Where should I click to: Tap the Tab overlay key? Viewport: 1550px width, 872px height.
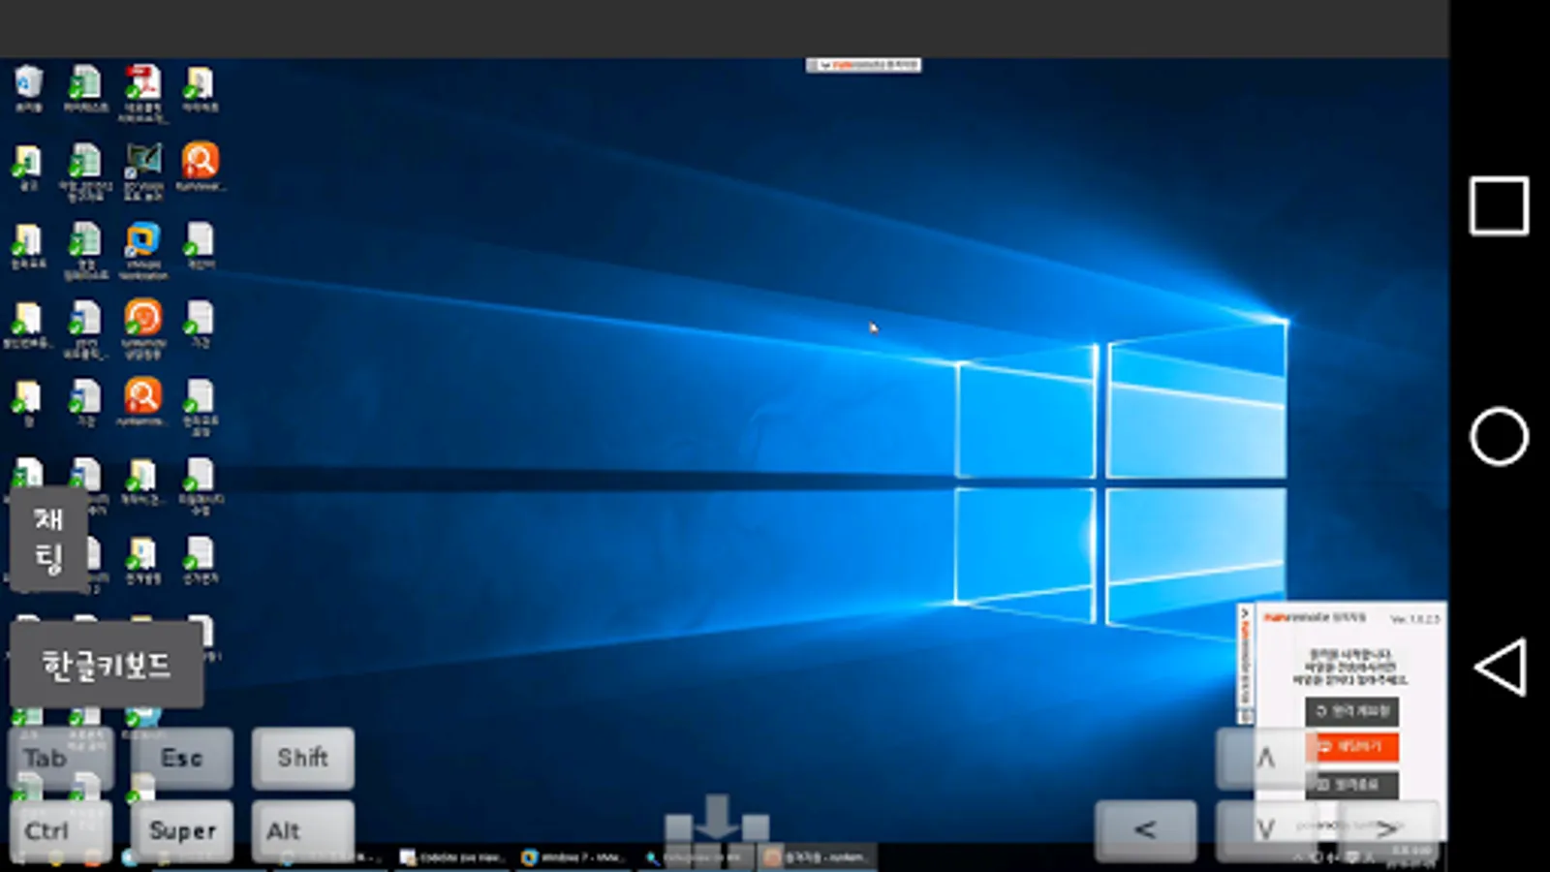[61, 758]
